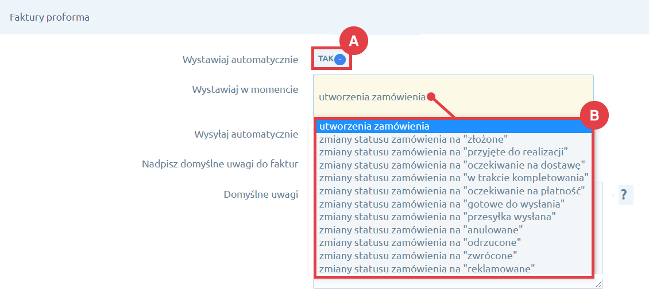Image resolution: width=649 pixels, height=301 pixels.
Task: Choose status option "przesyłka wysłana"
Action: [438, 216]
